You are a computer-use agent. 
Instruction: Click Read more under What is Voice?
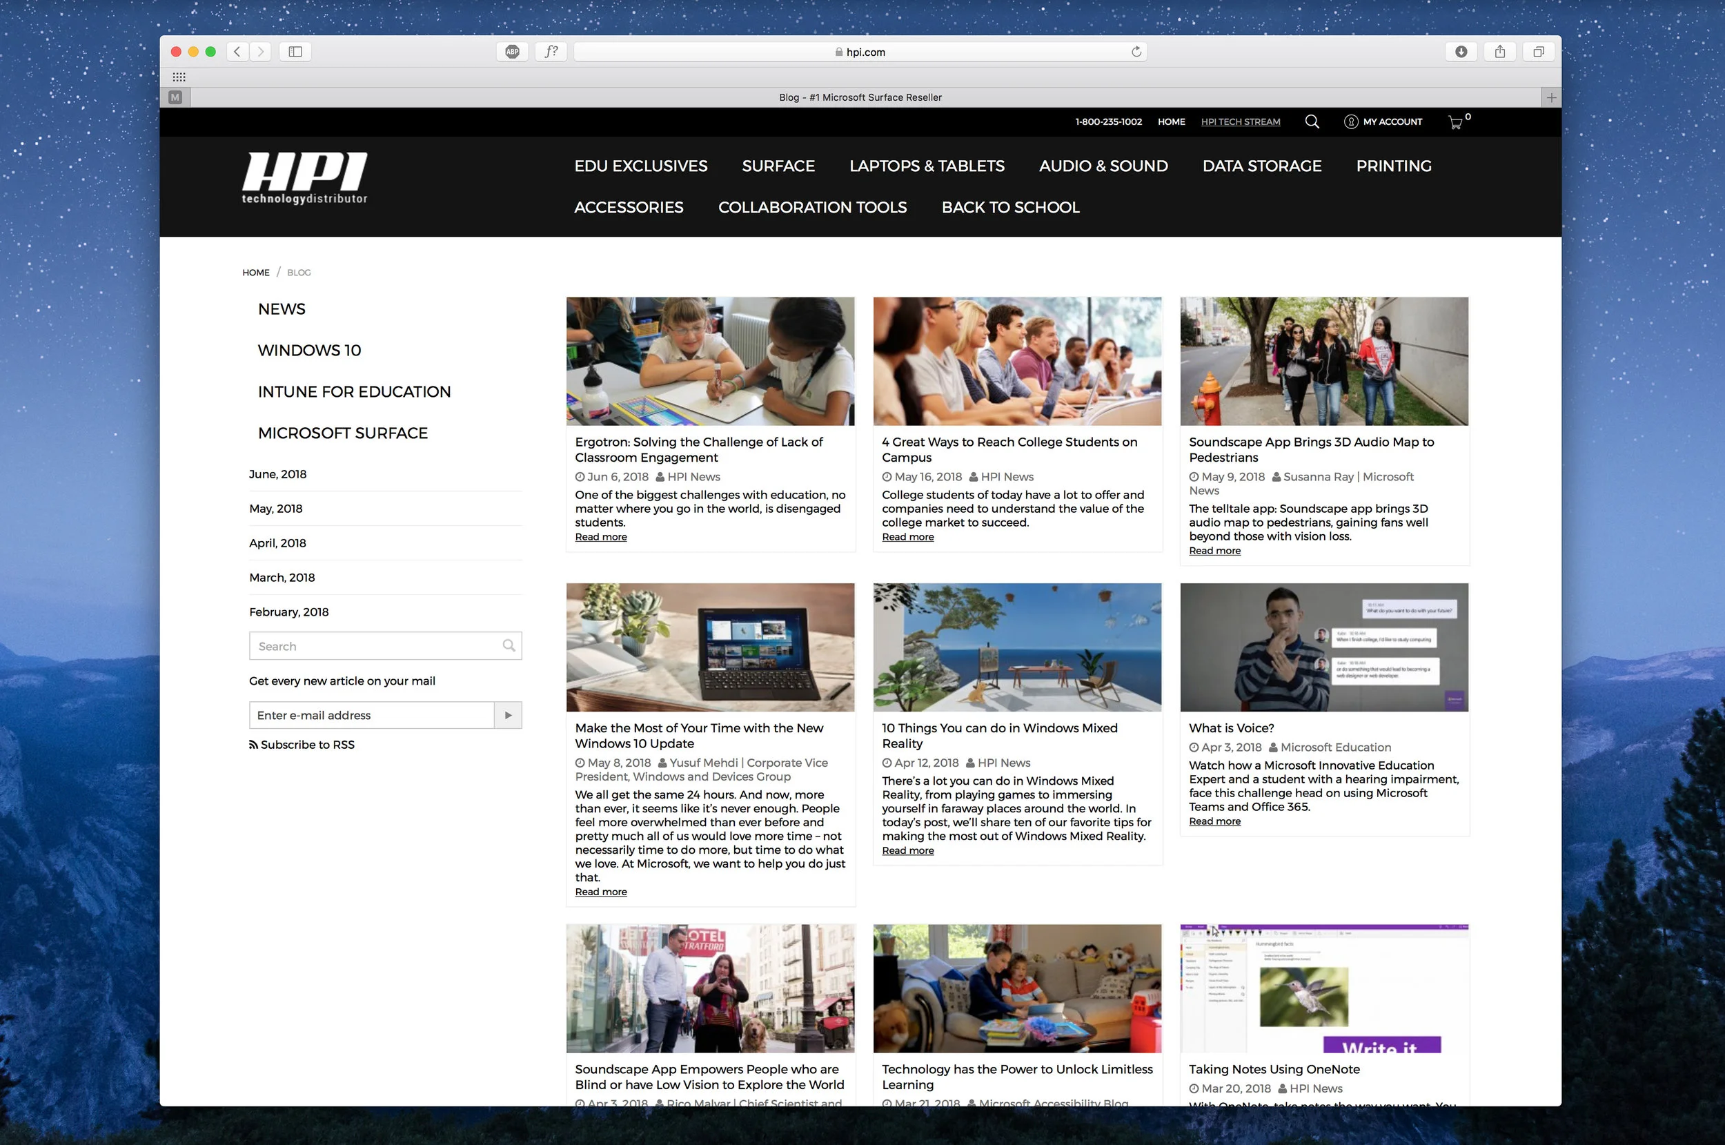click(x=1214, y=821)
